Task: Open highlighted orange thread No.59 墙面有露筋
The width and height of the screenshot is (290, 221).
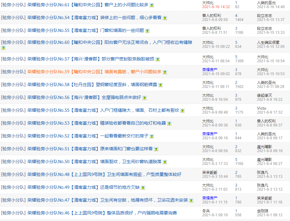Action: click(x=94, y=72)
